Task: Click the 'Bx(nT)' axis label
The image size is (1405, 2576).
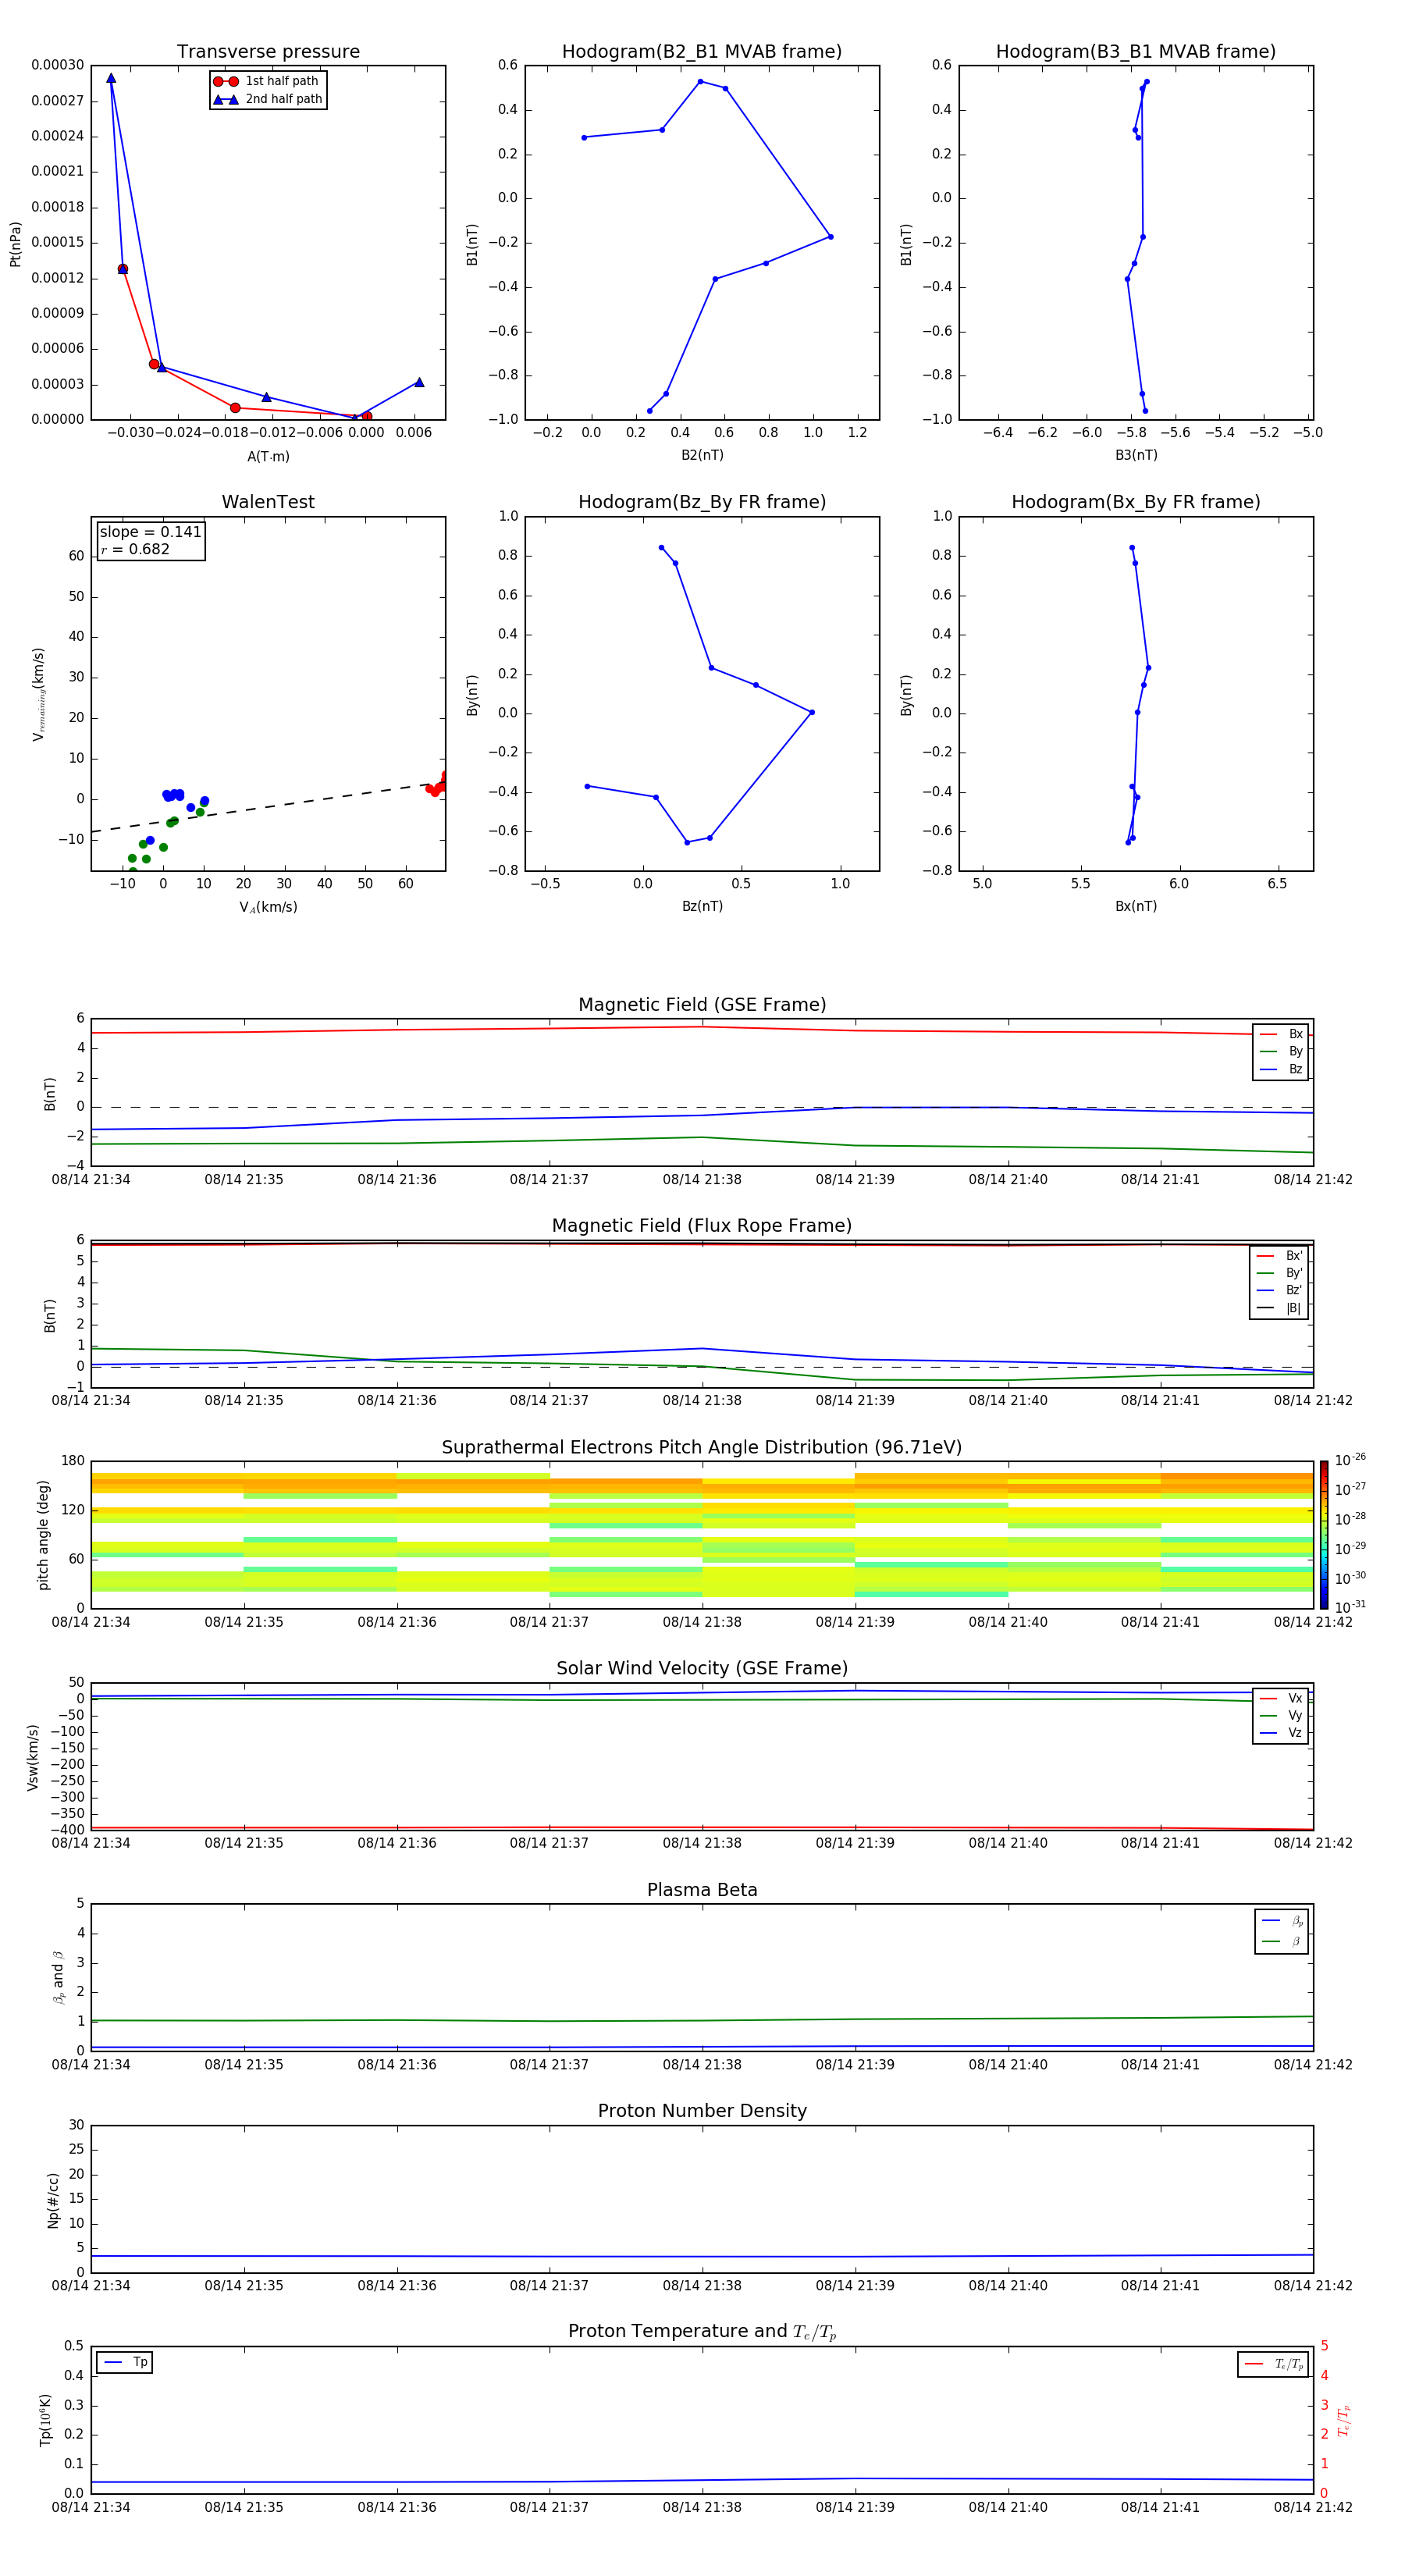Action: 1136,906
